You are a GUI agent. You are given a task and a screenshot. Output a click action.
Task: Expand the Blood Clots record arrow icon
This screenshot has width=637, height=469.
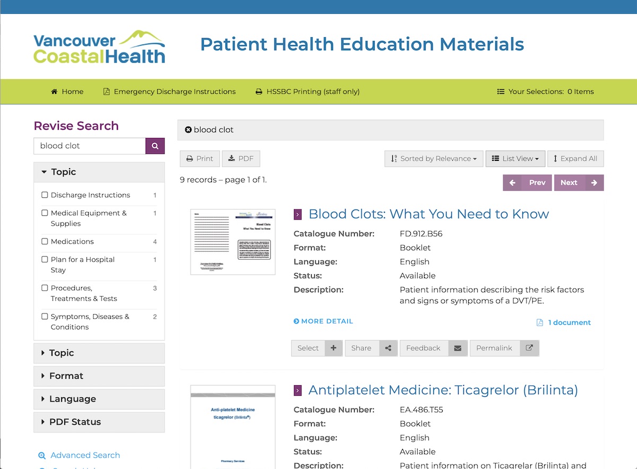click(x=298, y=214)
